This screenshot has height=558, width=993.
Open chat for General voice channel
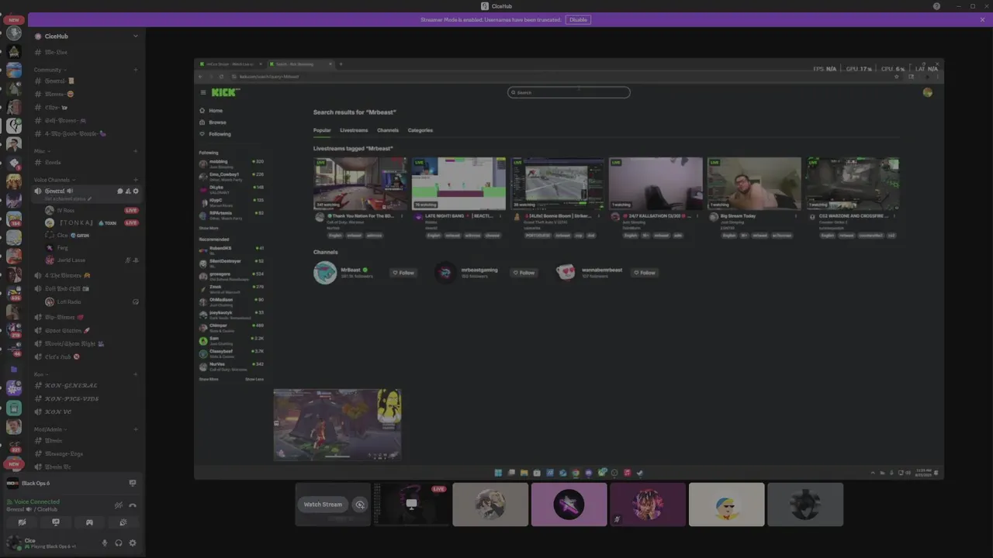pyautogui.click(x=120, y=191)
